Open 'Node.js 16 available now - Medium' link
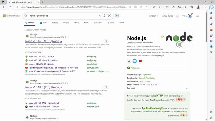215x121 pixels. [44, 107]
